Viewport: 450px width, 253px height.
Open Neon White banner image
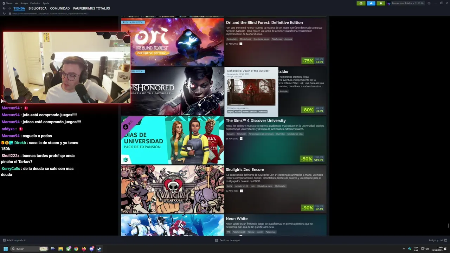tap(172, 225)
